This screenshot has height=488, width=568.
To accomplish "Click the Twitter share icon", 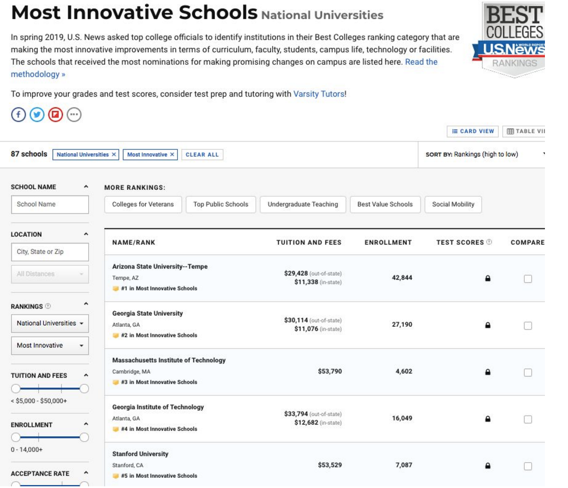I will tap(37, 115).
